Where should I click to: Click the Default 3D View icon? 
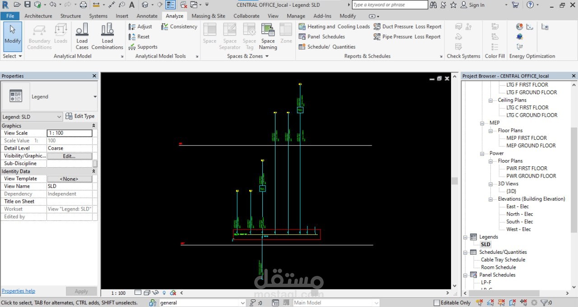[145, 5]
